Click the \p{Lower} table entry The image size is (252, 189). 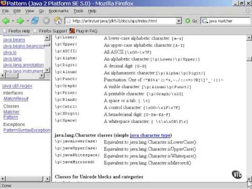point(66,37)
